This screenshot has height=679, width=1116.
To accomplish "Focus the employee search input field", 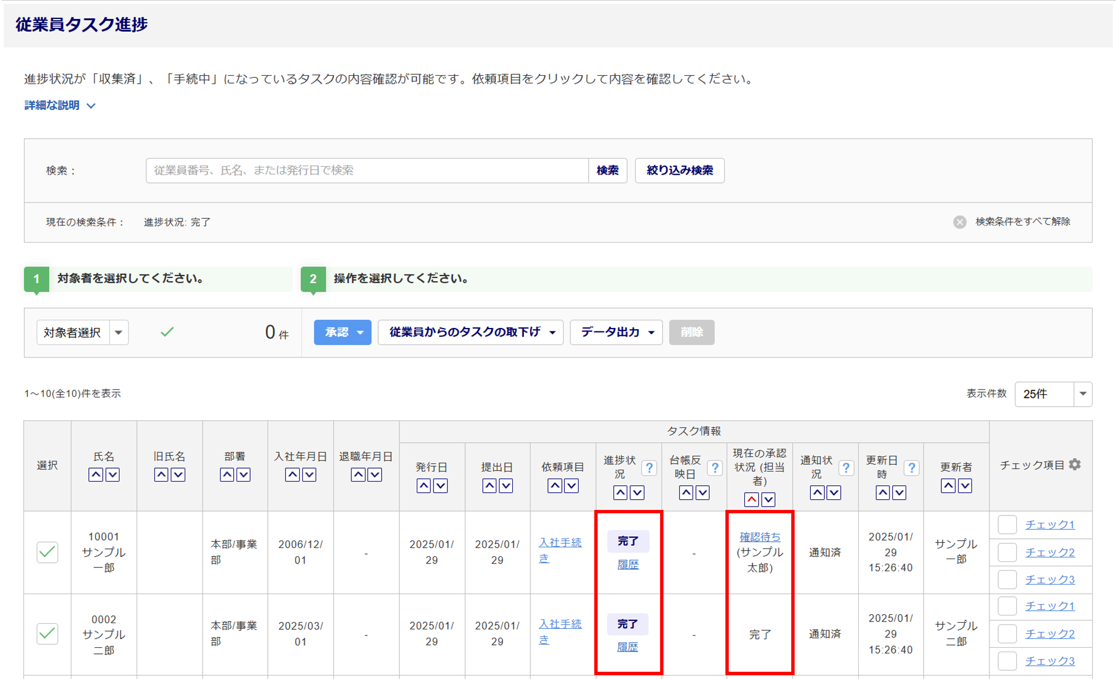I will (367, 171).
